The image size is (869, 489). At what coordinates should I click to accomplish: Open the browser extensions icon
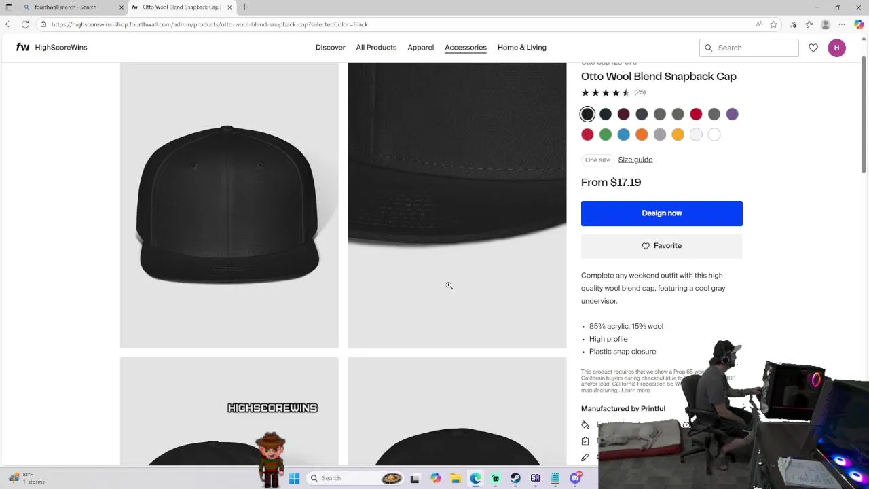coord(793,24)
